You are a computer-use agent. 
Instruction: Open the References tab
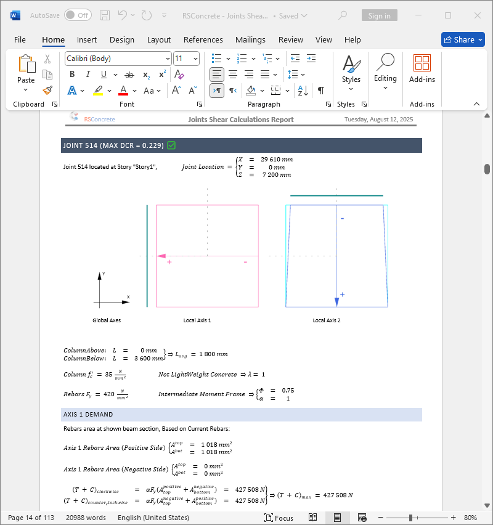tap(203, 39)
